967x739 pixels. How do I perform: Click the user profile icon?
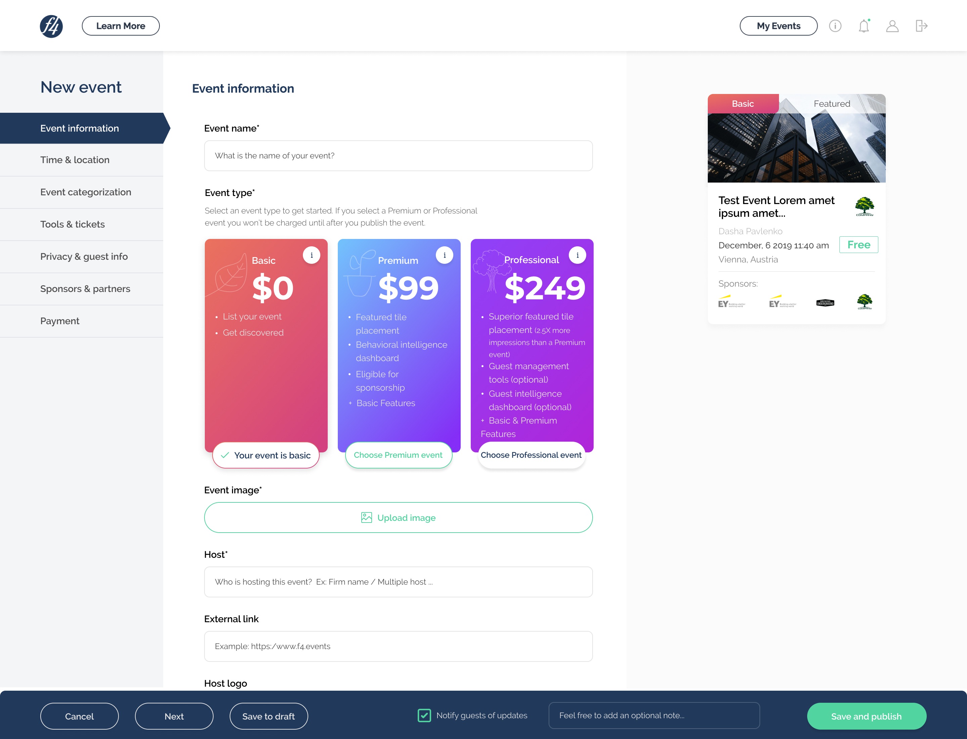click(x=892, y=25)
